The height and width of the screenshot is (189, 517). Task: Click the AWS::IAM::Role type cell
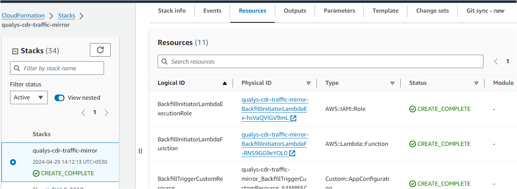tap(346, 109)
